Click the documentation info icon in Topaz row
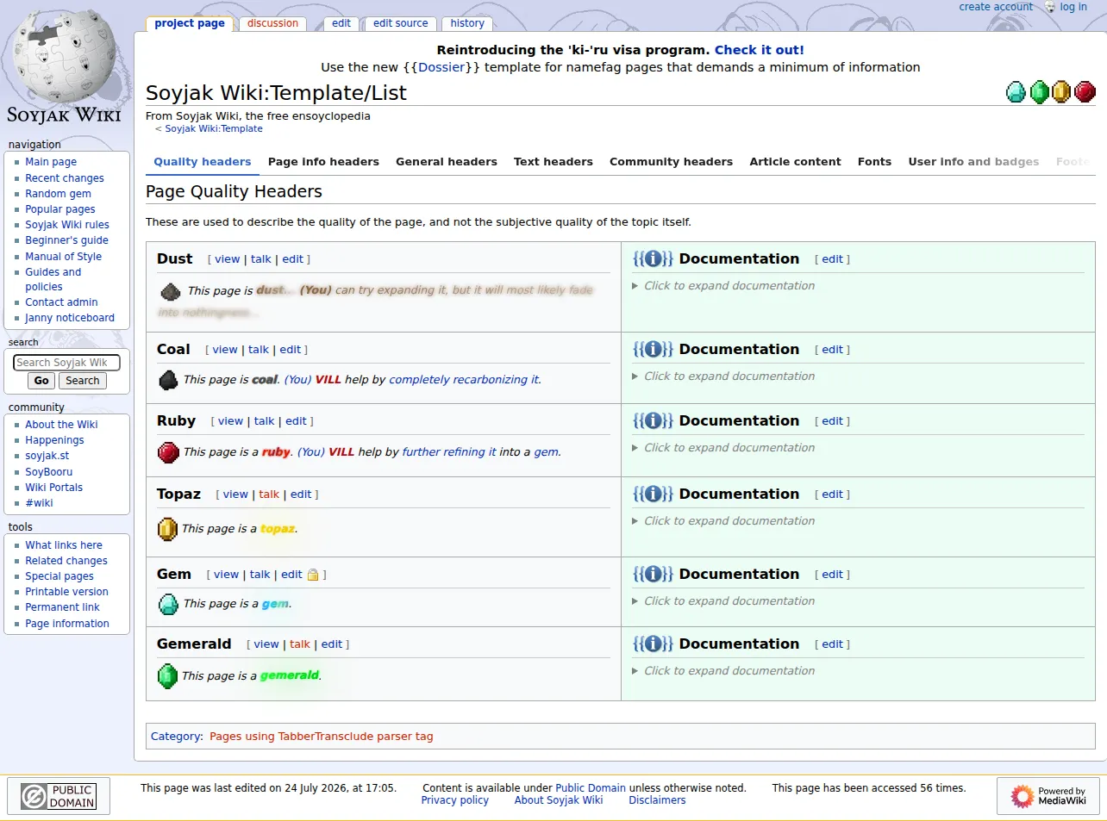The height and width of the screenshot is (821, 1107). 653,494
